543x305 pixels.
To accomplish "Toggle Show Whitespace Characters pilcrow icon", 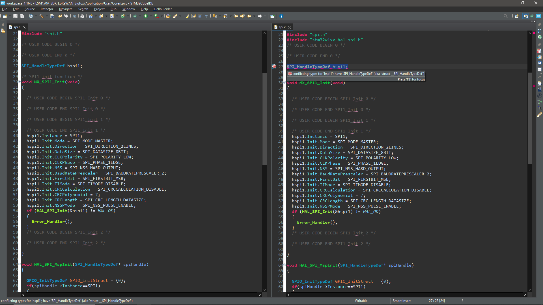I will [206, 16].
